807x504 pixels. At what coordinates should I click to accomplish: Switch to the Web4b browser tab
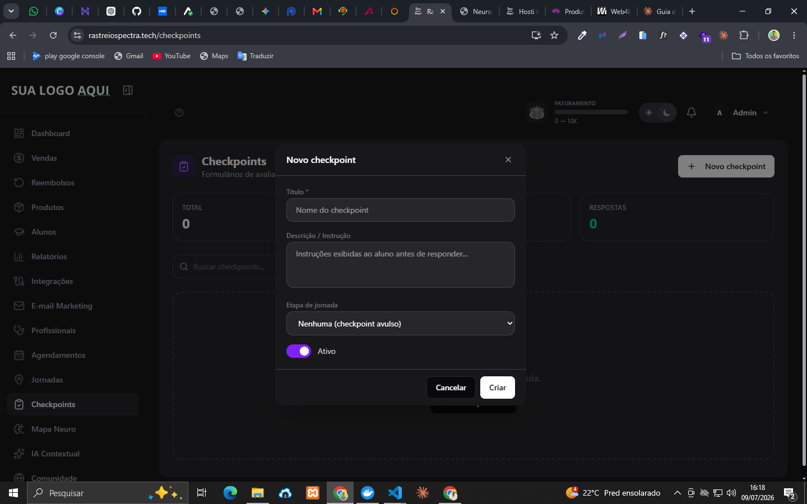614,11
